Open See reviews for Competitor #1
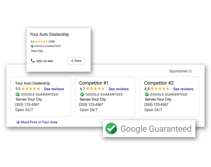Viewport: 211px width, 167px height. coord(119,89)
